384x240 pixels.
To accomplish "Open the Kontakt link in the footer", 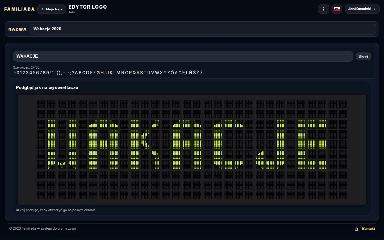I will [x=368, y=229].
